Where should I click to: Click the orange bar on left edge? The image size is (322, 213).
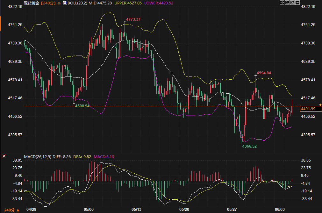[0, 23]
